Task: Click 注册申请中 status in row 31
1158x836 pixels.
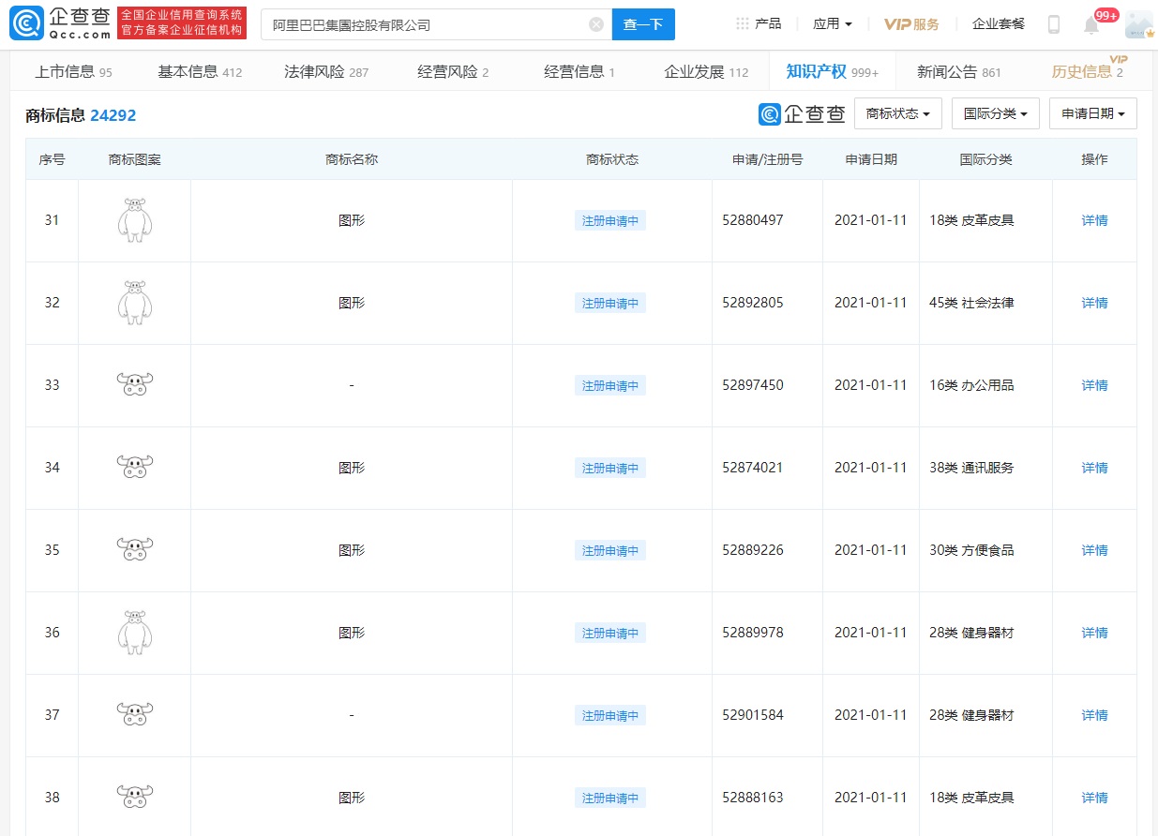Action: 610,221
